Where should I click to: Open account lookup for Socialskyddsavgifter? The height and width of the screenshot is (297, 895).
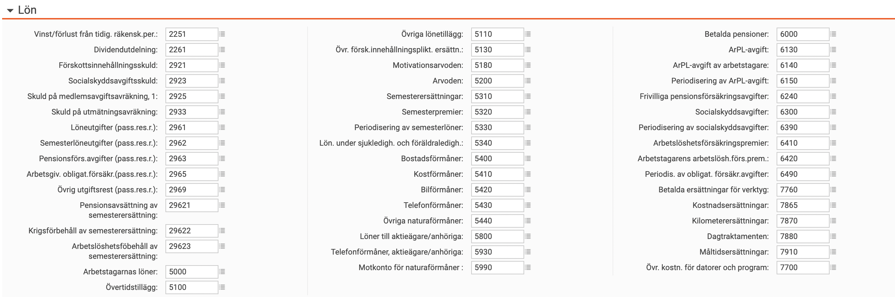pyautogui.click(x=834, y=112)
